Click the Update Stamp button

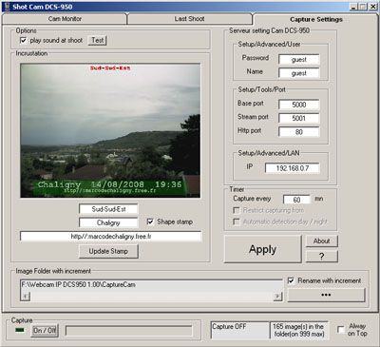pyautogui.click(x=108, y=251)
